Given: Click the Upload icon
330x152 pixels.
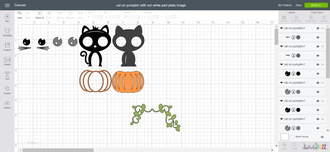Looking at the screenshot, I should (x=7, y=103).
